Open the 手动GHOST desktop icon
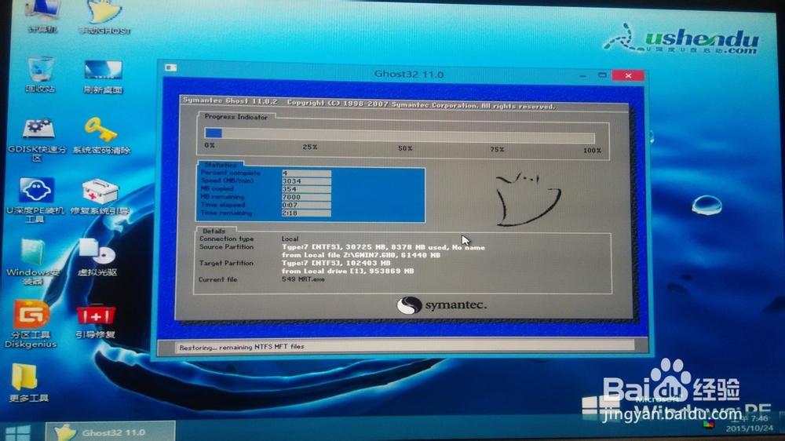 (x=104, y=17)
